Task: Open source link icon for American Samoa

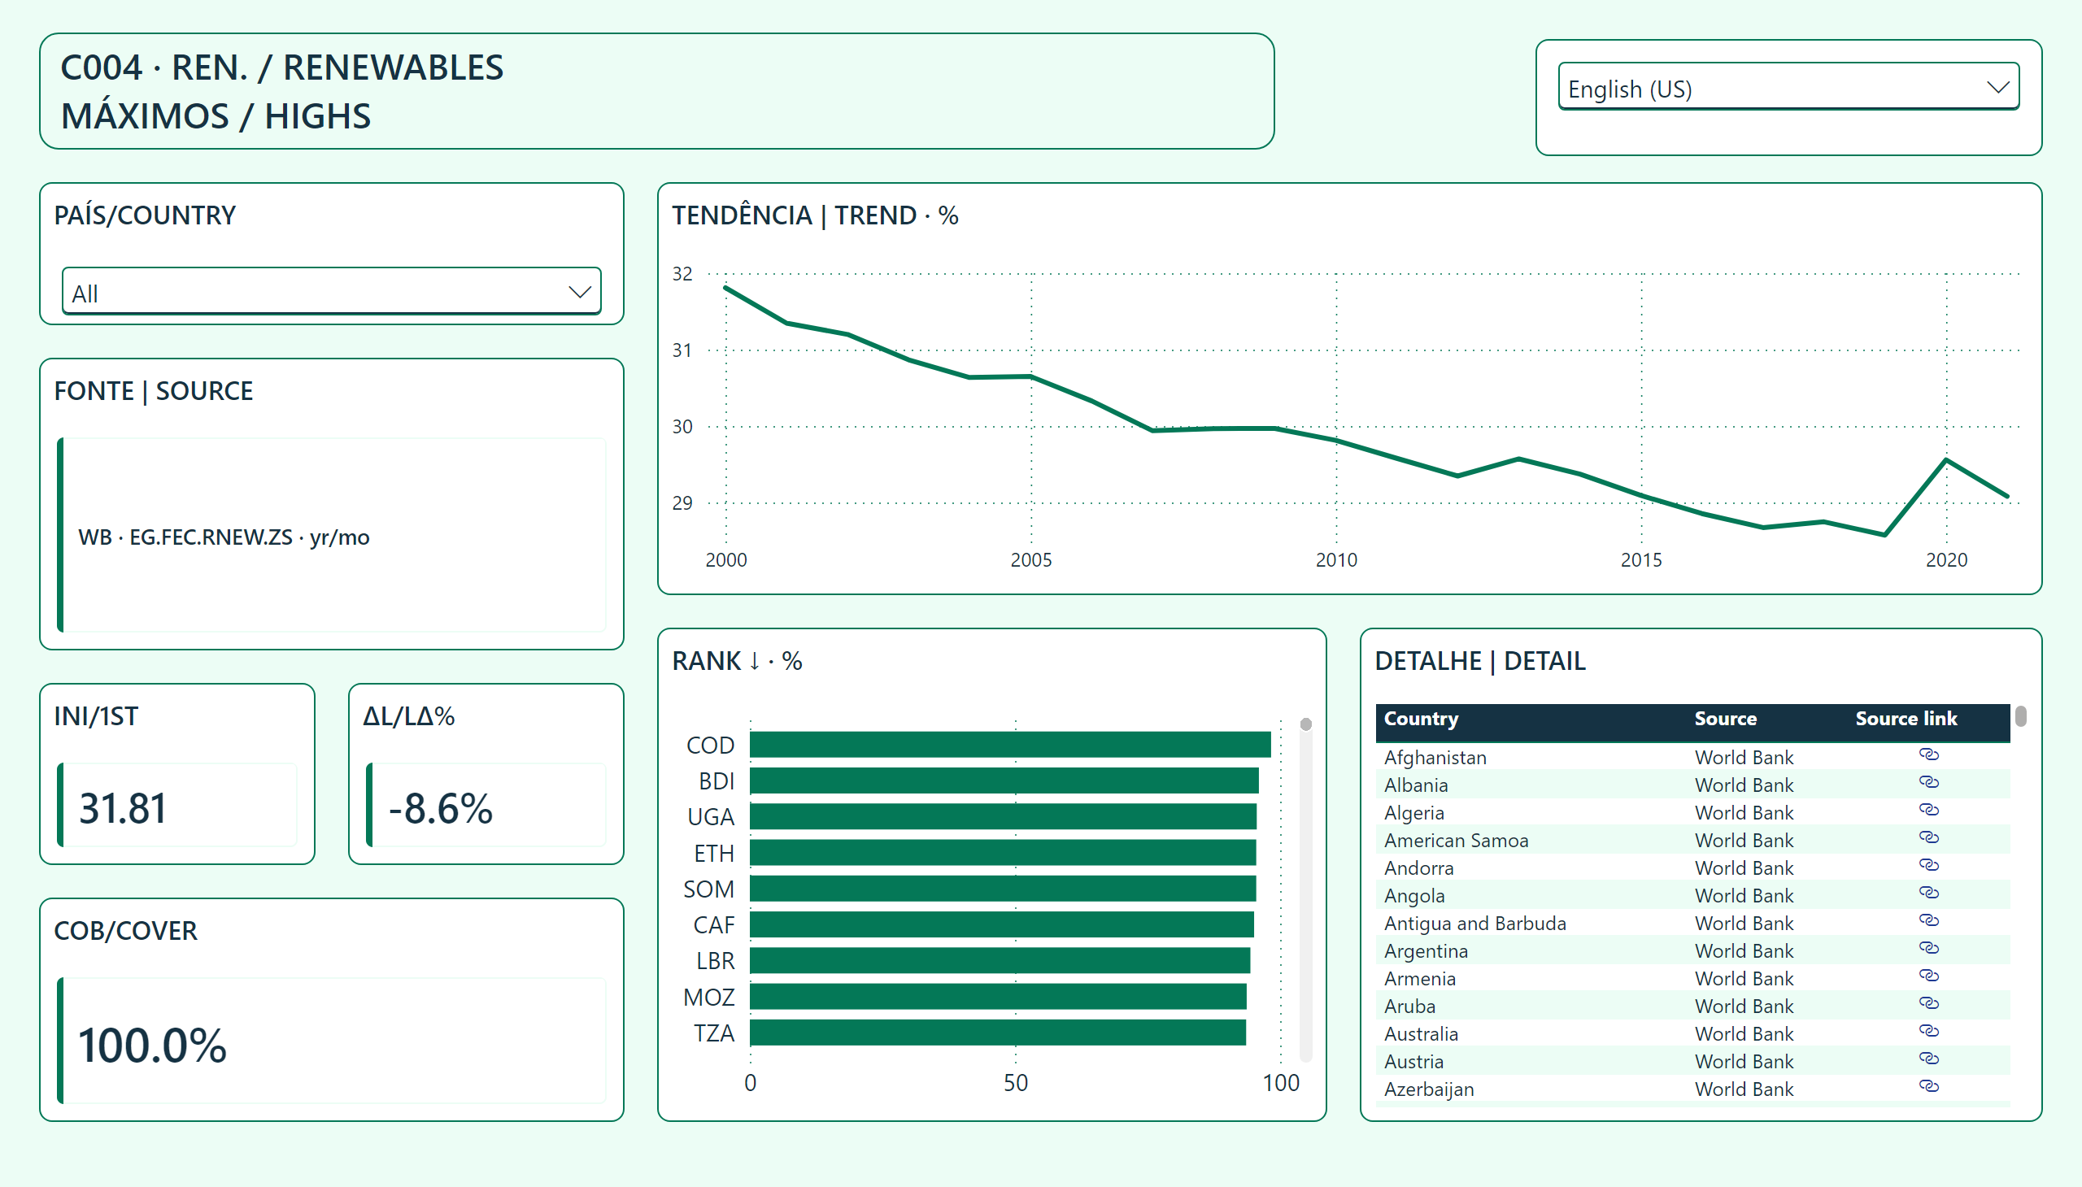Action: tap(1927, 837)
